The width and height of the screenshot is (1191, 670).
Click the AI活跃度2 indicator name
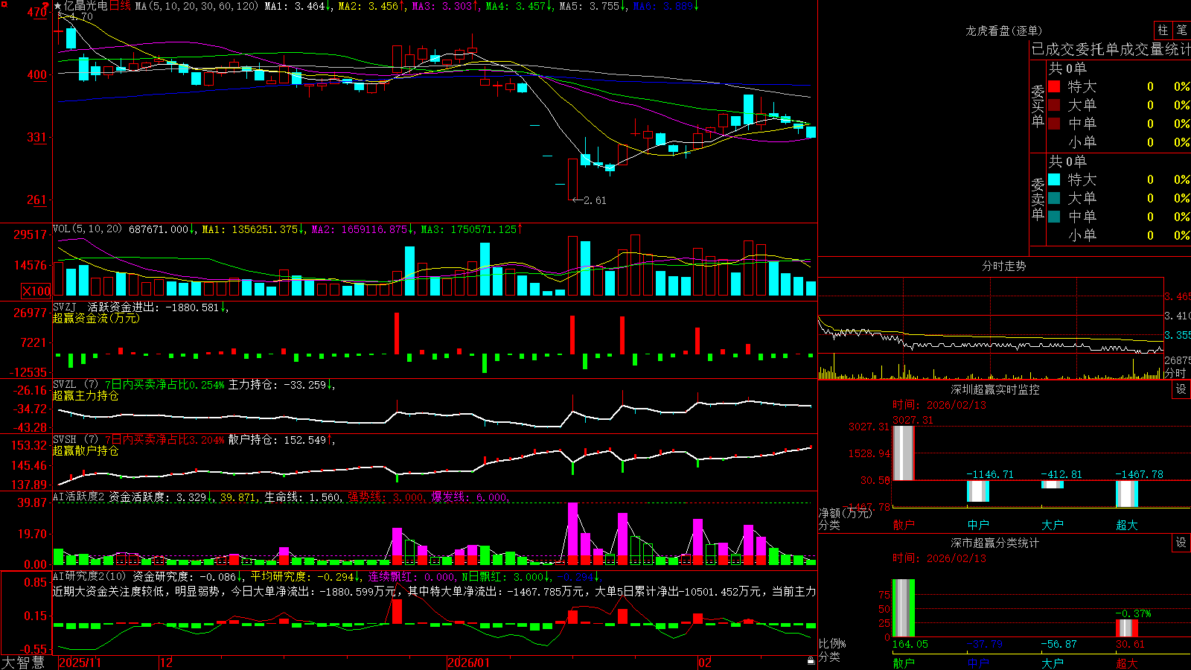pos(79,497)
